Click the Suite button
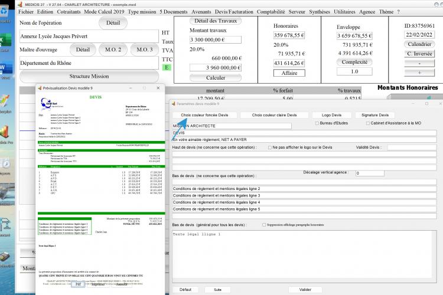 tap(217, 290)
